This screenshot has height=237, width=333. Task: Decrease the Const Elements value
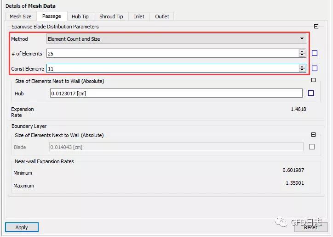point(302,70)
